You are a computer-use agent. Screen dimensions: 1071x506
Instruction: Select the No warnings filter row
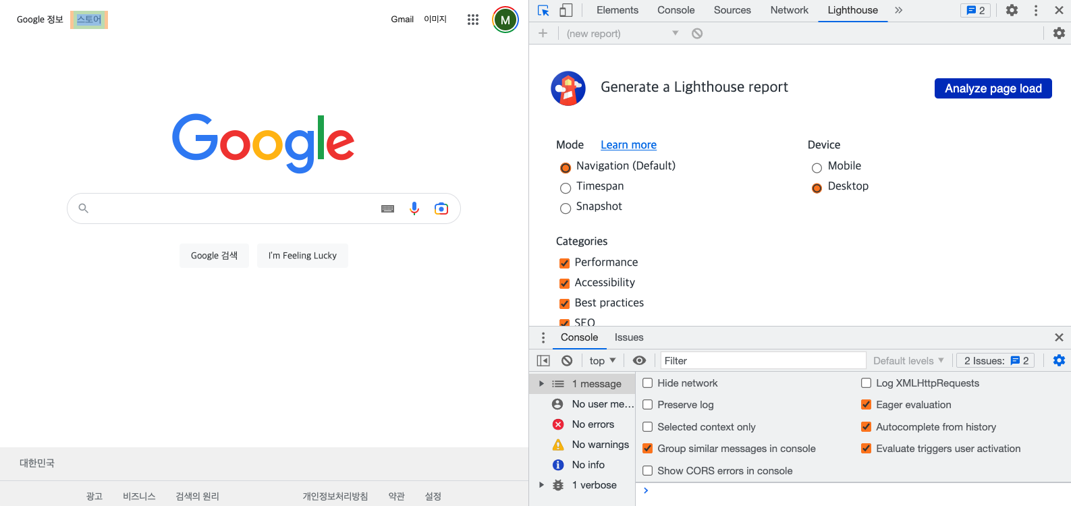point(582,445)
